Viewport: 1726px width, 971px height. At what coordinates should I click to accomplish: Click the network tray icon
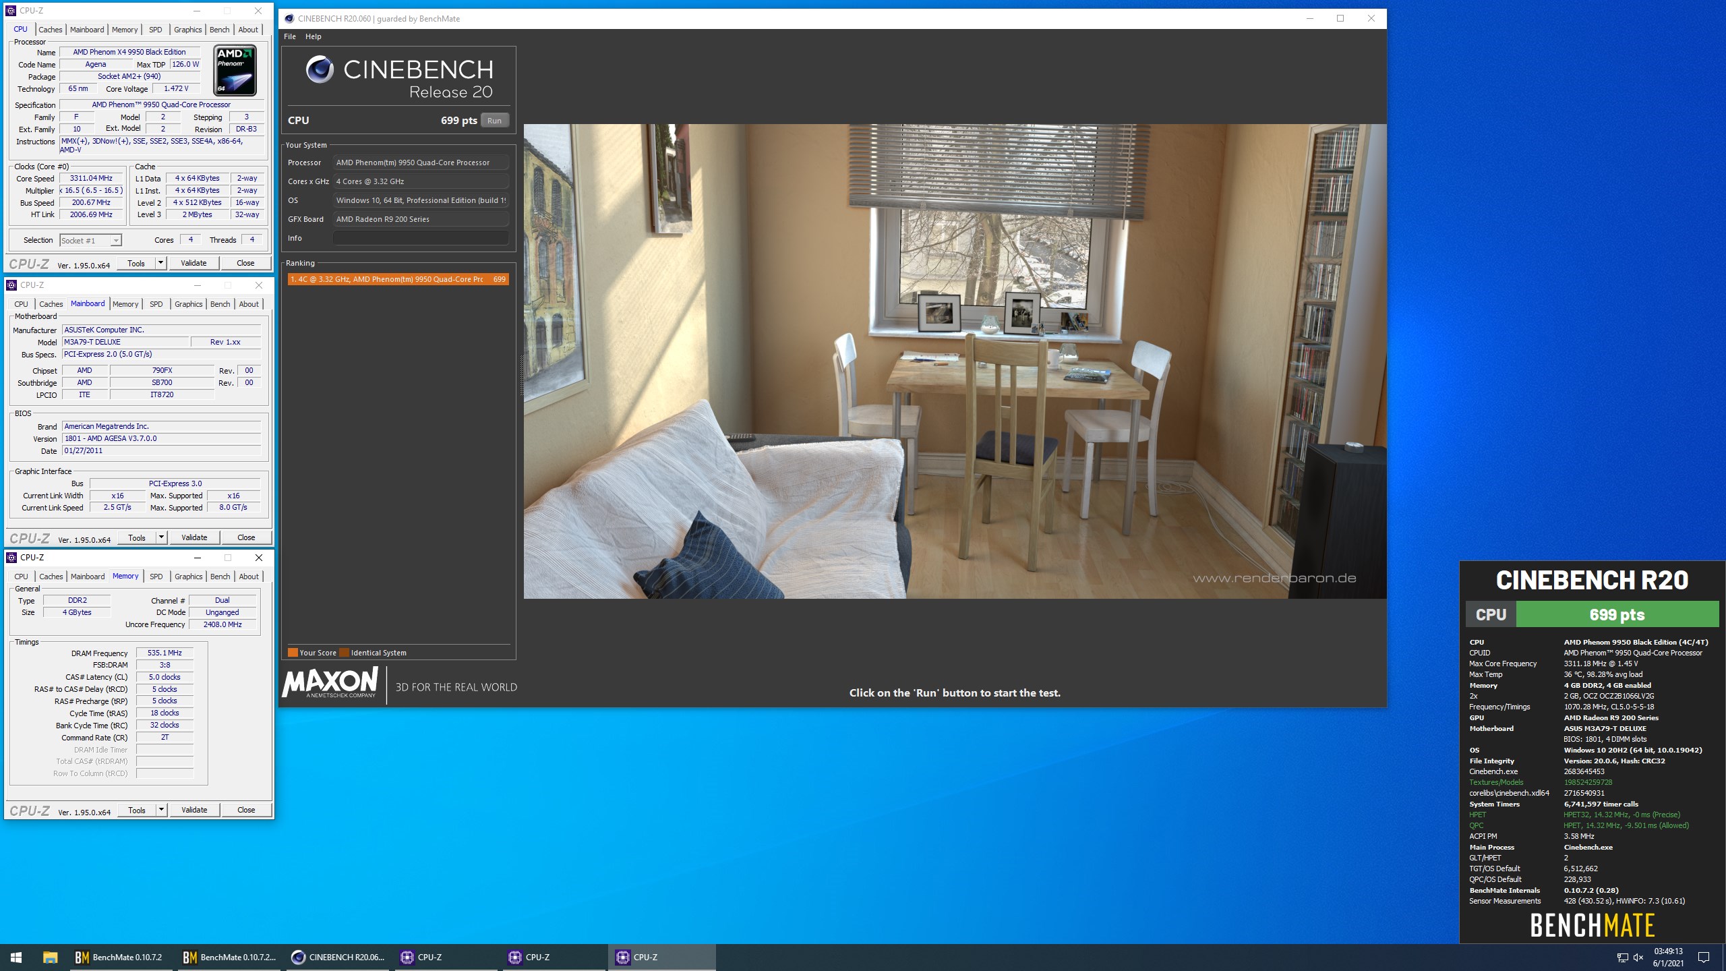[1622, 958]
